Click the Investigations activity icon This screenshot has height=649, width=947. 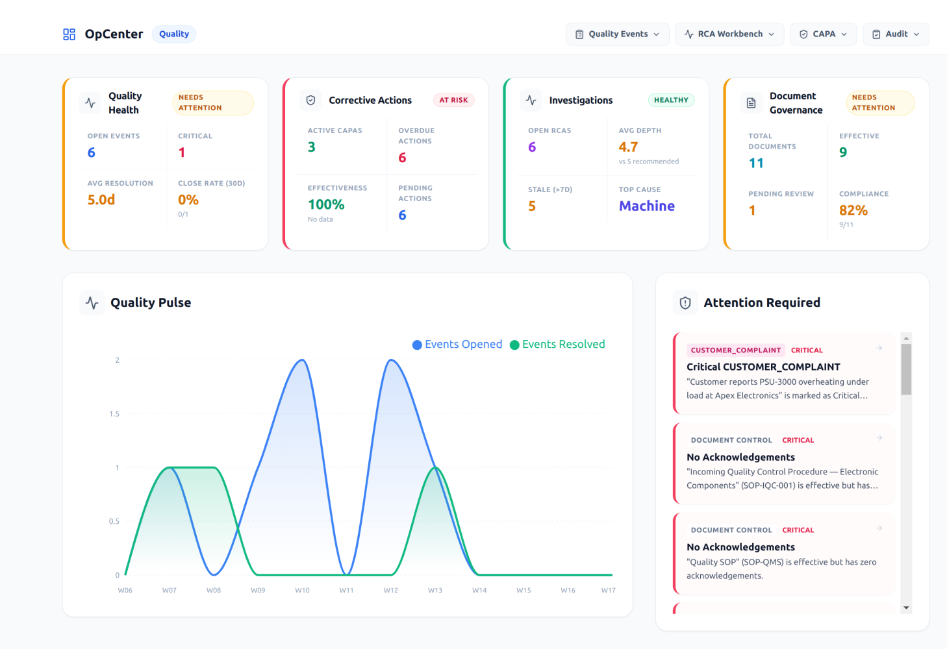[531, 101]
